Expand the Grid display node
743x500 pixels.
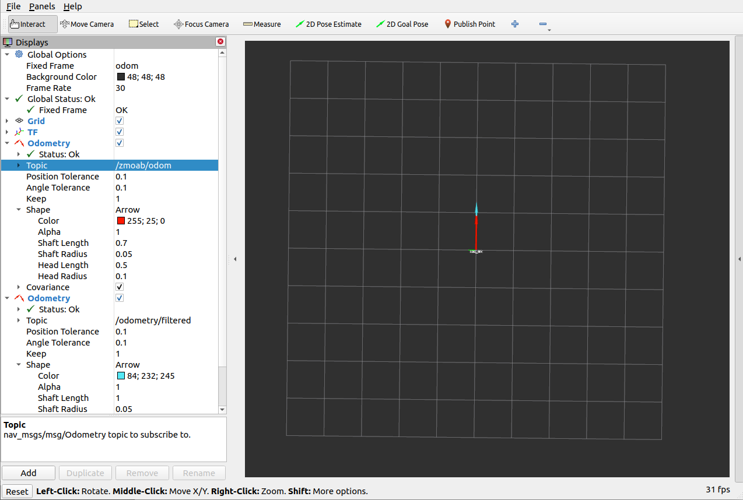click(x=7, y=121)
